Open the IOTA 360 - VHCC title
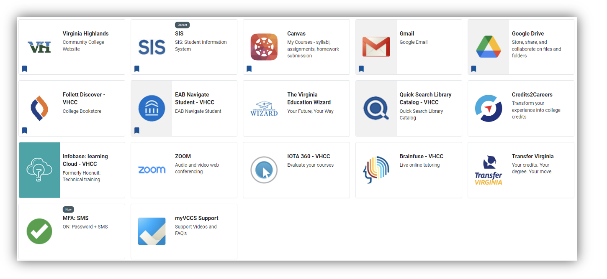Viewport: 607px width, 279px height. 309,156
